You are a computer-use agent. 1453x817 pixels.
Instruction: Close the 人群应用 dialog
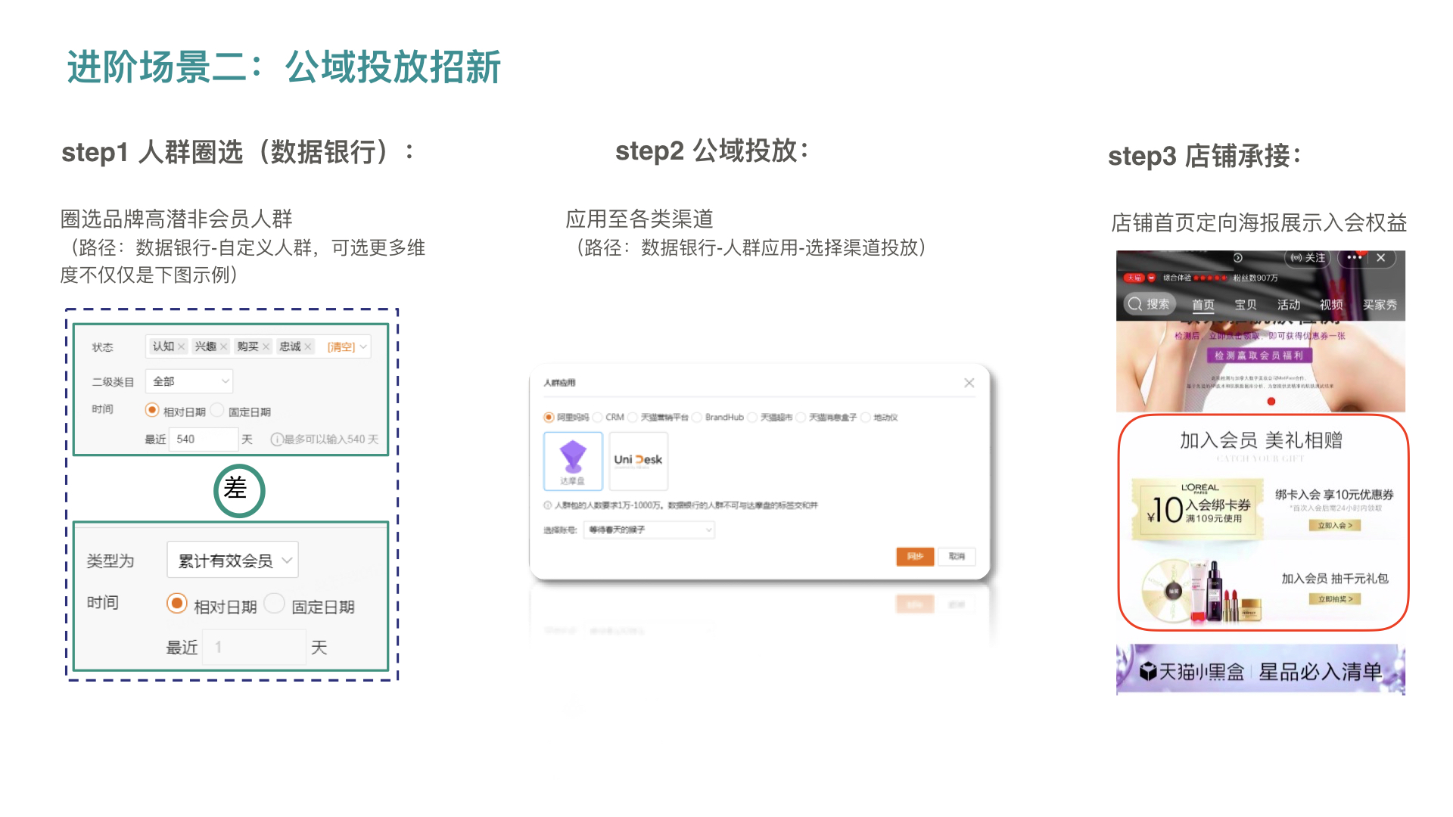point(969,383)
